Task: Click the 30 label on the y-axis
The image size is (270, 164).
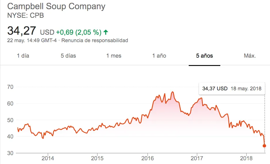Action: tap(10, 153)
